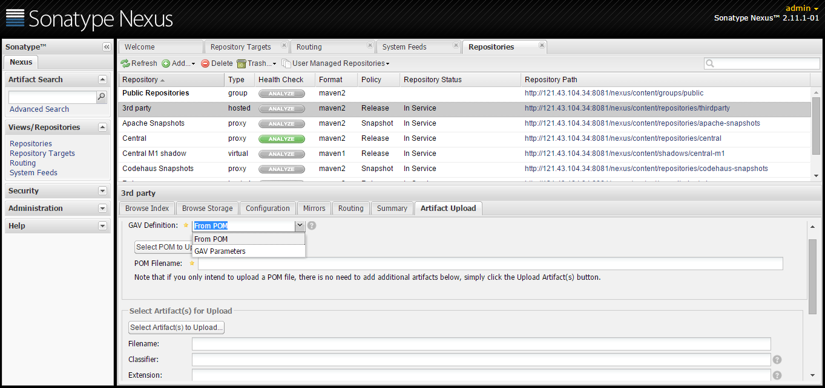
Task: Open the thirdparty repository path URL
Action: click(x=627, y=108)
